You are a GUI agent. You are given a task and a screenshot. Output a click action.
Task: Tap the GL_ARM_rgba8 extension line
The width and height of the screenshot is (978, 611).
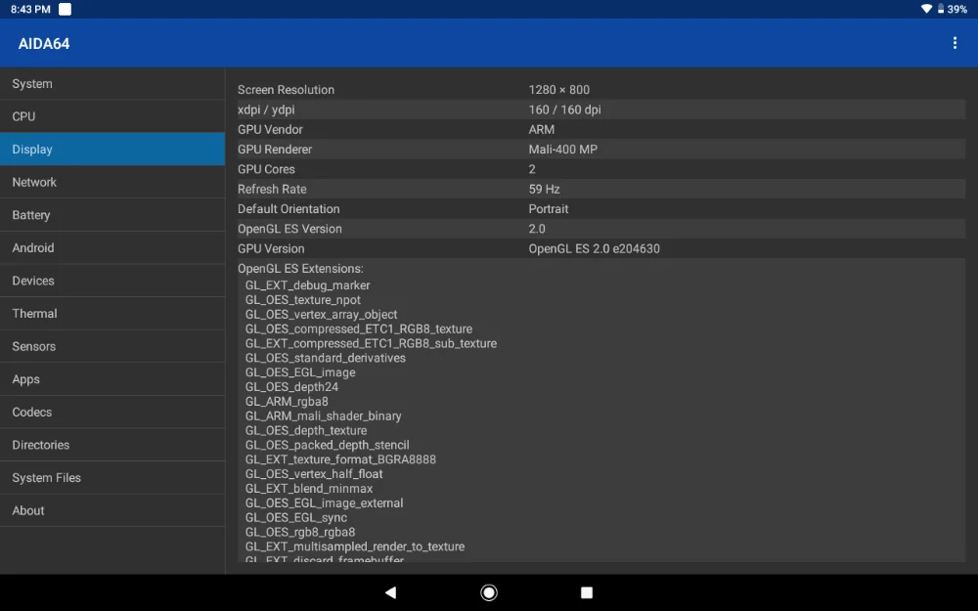click(x=287, y=402)
